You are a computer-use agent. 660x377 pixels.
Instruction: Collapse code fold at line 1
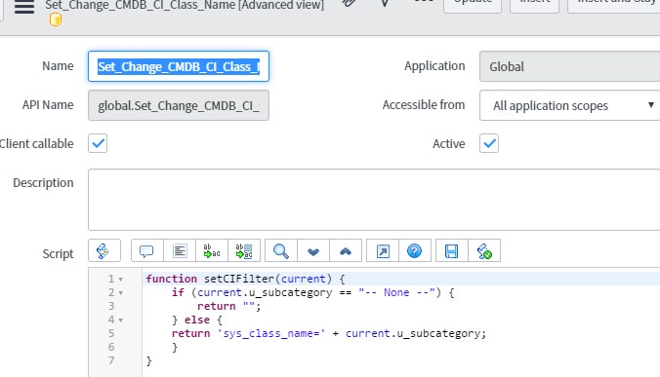(121, 280)
